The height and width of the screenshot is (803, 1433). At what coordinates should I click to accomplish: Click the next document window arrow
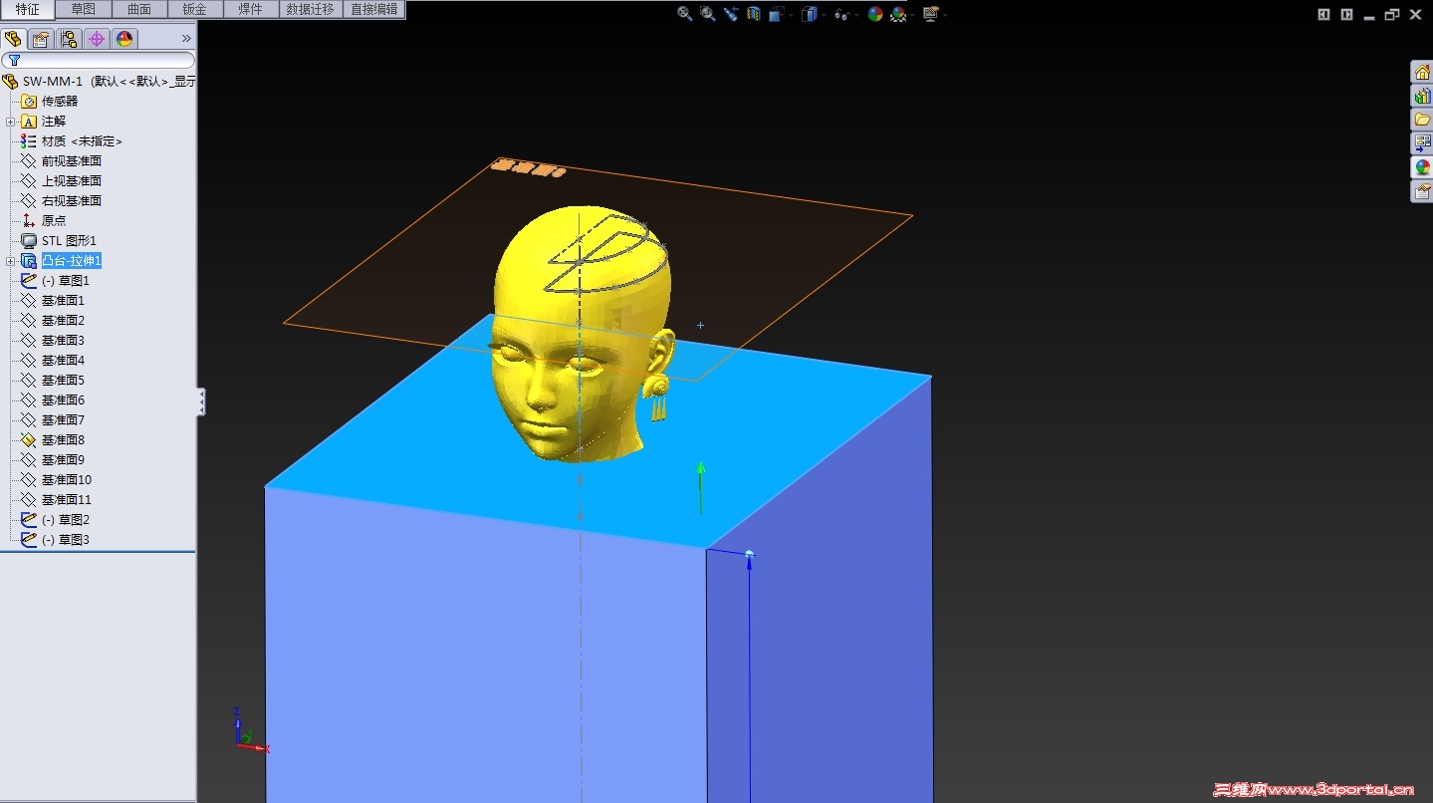1346,14
